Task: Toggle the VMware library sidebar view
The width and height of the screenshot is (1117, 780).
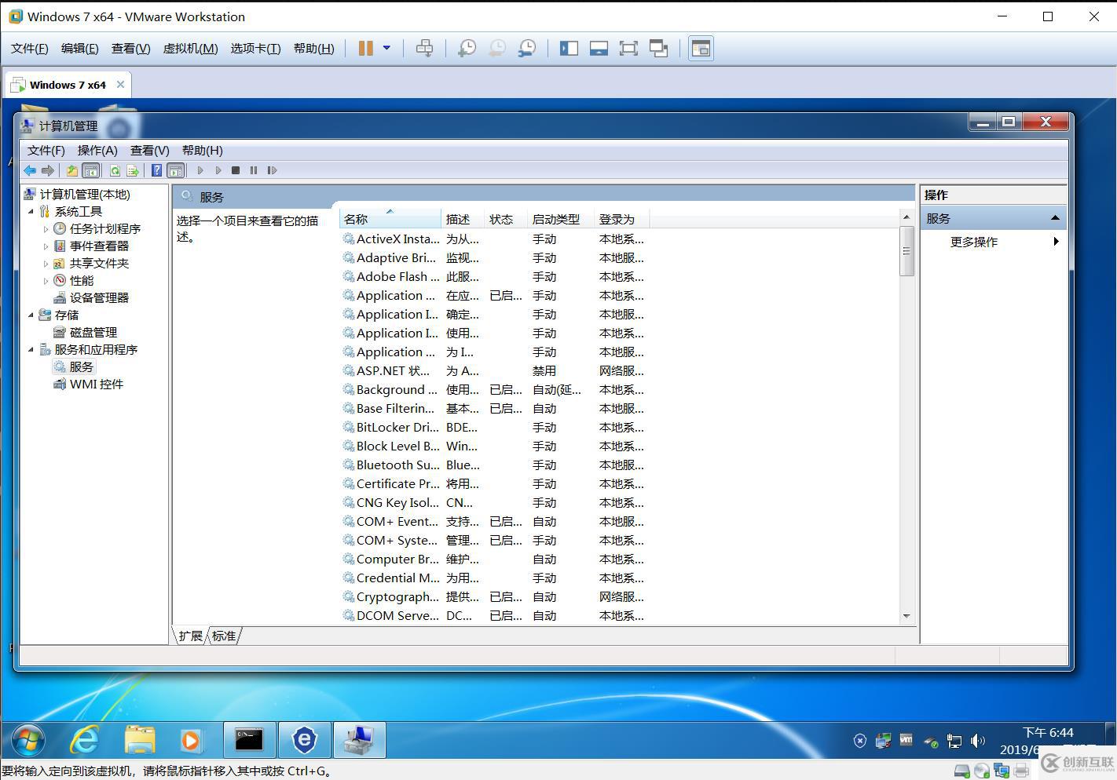Action: 569,49
